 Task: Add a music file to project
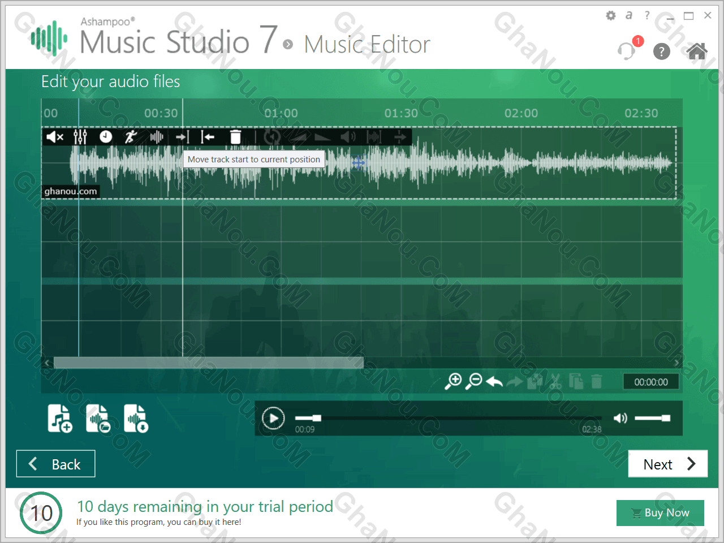click(x=60, y=419)
